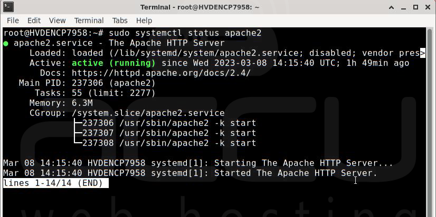436x217 pixels.
Task: Click the process line 237306 /usr/sbin/apache2
Action: [x=169, y=123]
